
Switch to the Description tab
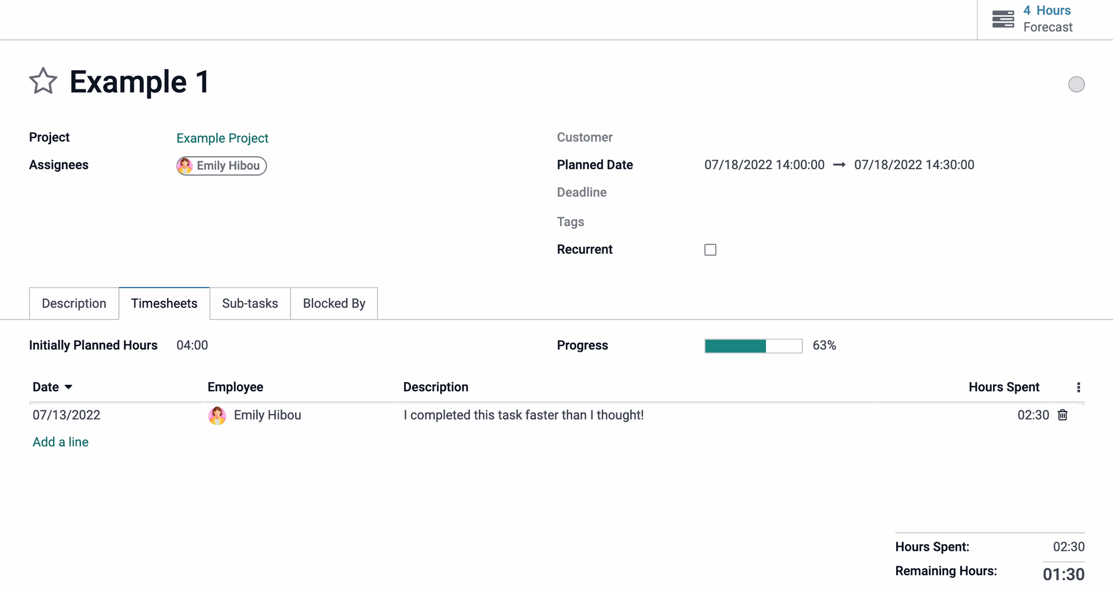coord(74,304)
